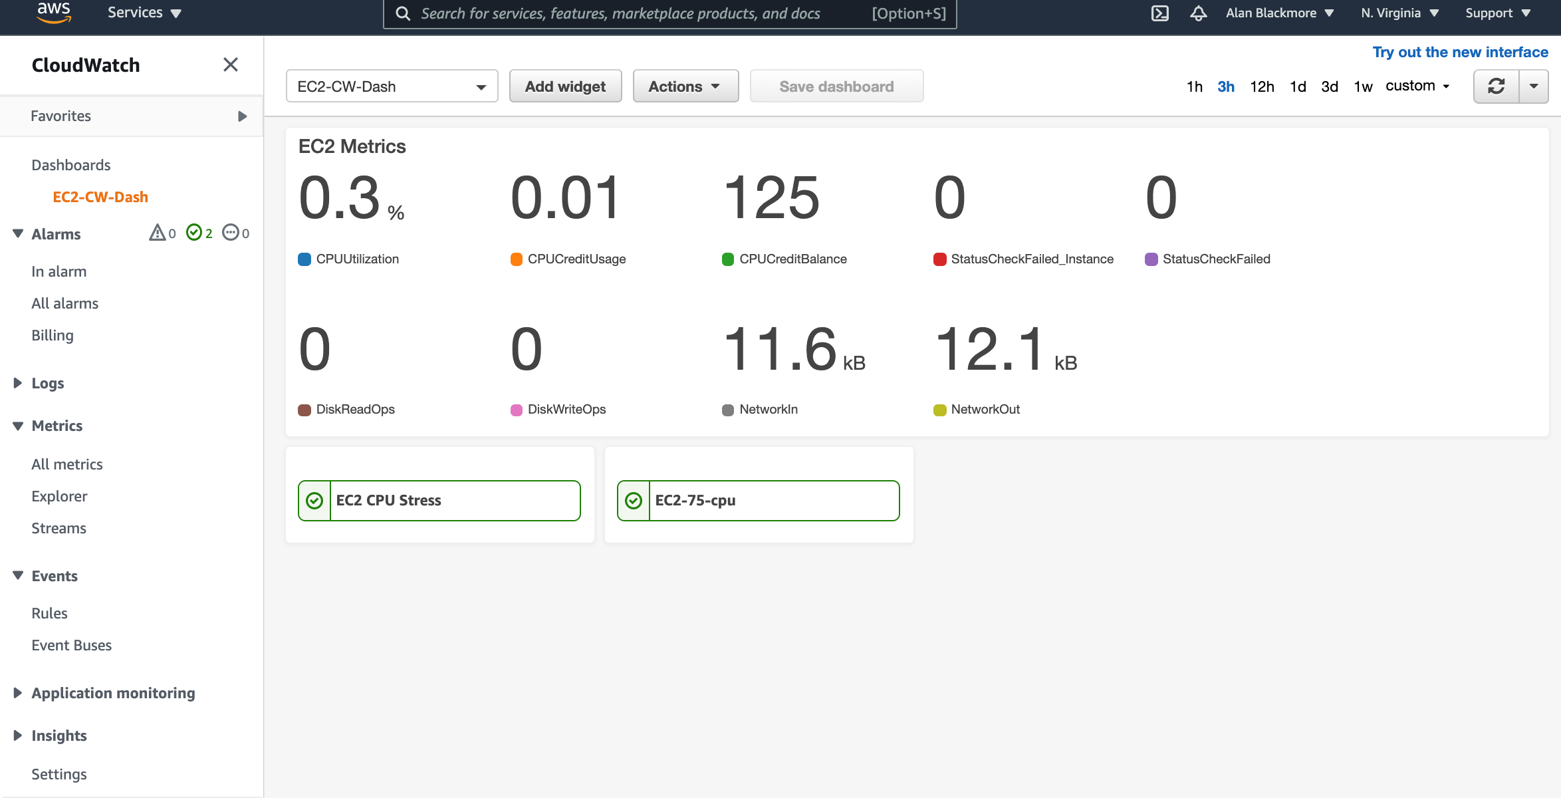Click the StatusCheckFailed_Instance red dot icon
Screen dimensions: 1561x798
937,259
